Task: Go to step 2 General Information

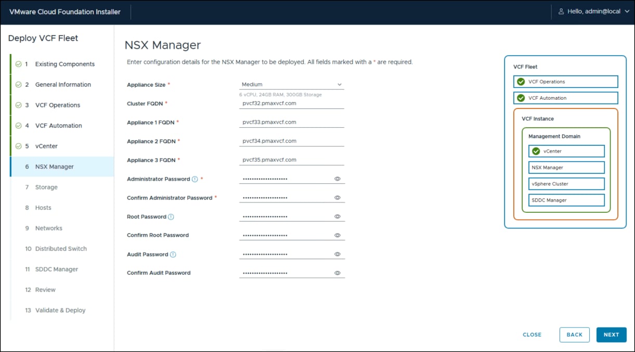Action: point(62,85)
